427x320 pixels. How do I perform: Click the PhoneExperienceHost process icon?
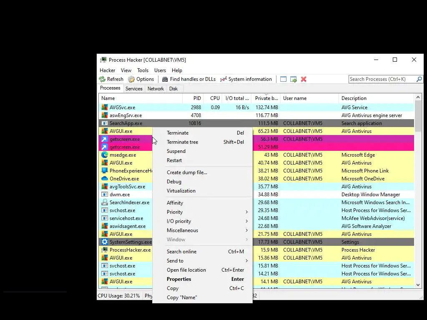(x=105, y=170)
